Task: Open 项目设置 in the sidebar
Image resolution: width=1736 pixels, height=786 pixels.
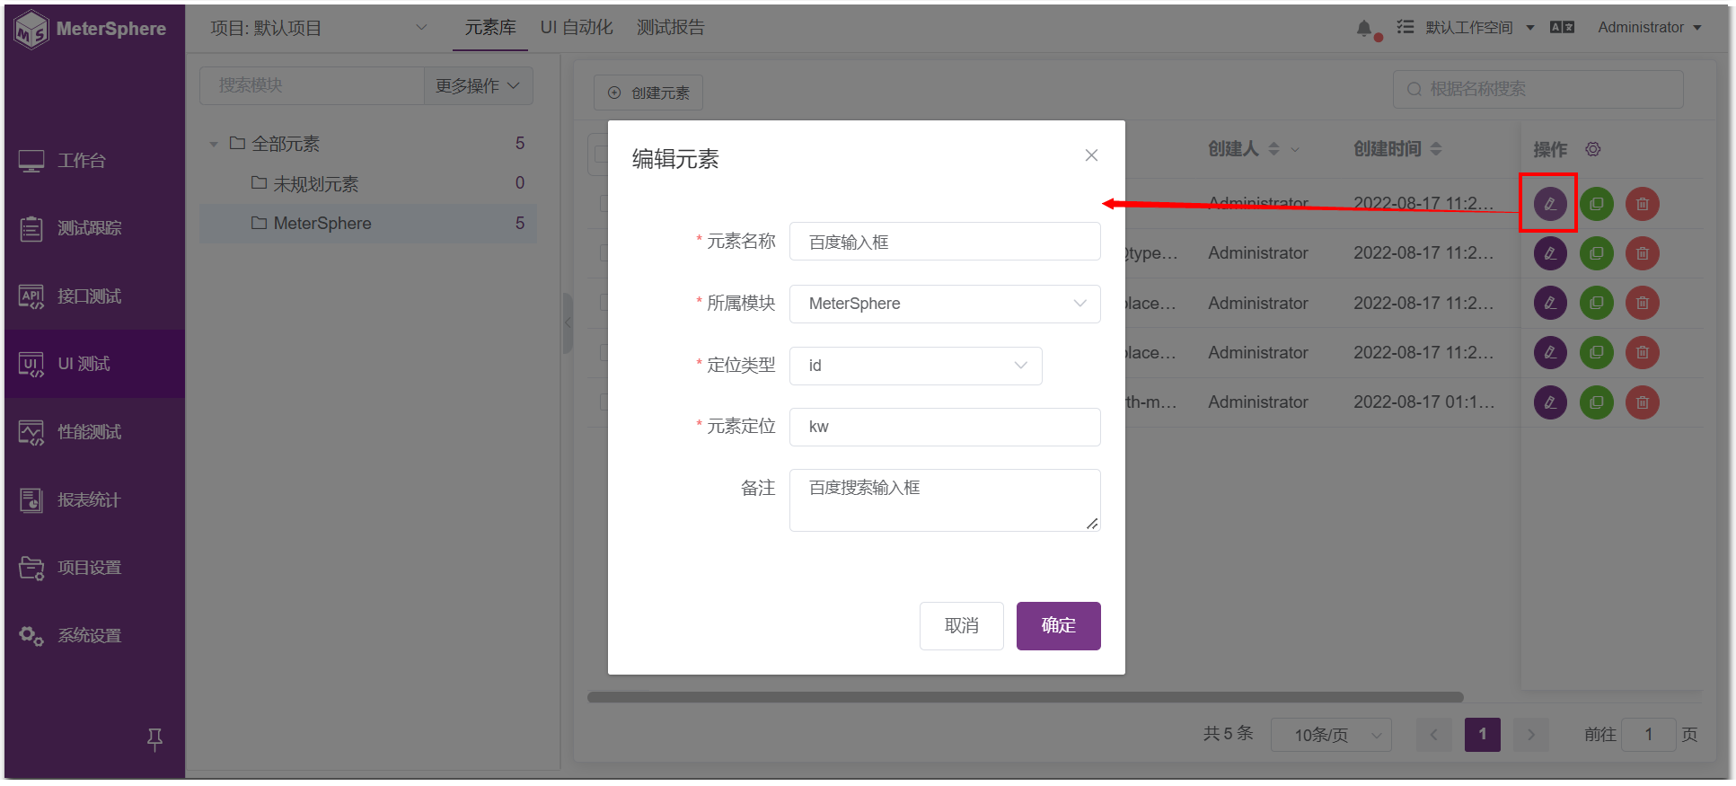Action: tap(94, 568)
